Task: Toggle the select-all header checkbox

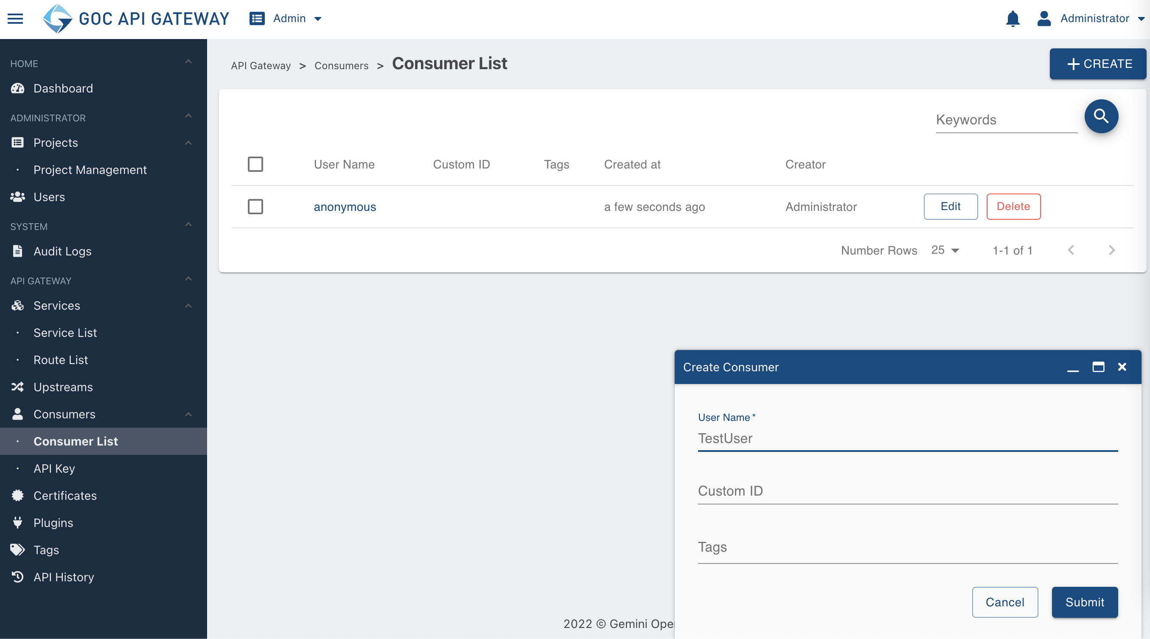Action: pos(255,164)
